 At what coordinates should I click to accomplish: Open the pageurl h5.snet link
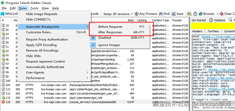point(221,69)
